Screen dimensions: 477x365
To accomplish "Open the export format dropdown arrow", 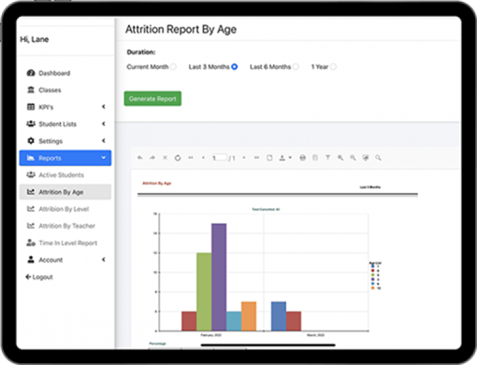I will tap(290, 157).
